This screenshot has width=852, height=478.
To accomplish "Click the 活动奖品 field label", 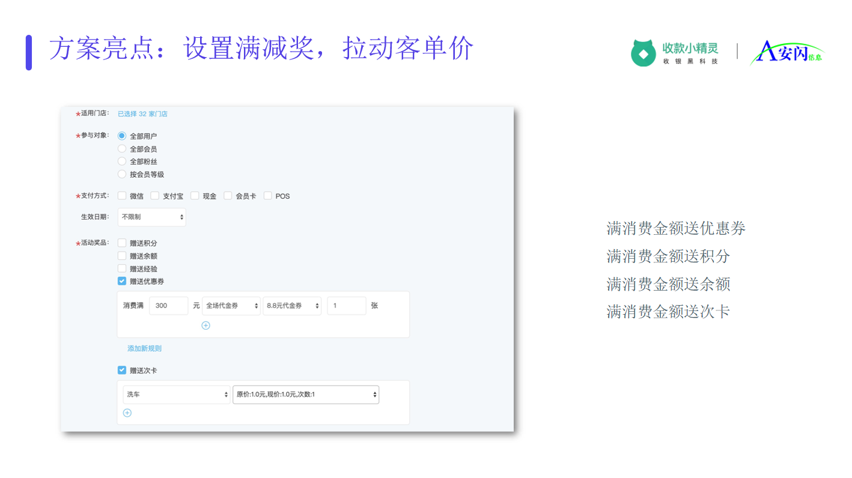I will tap(93, 243).
